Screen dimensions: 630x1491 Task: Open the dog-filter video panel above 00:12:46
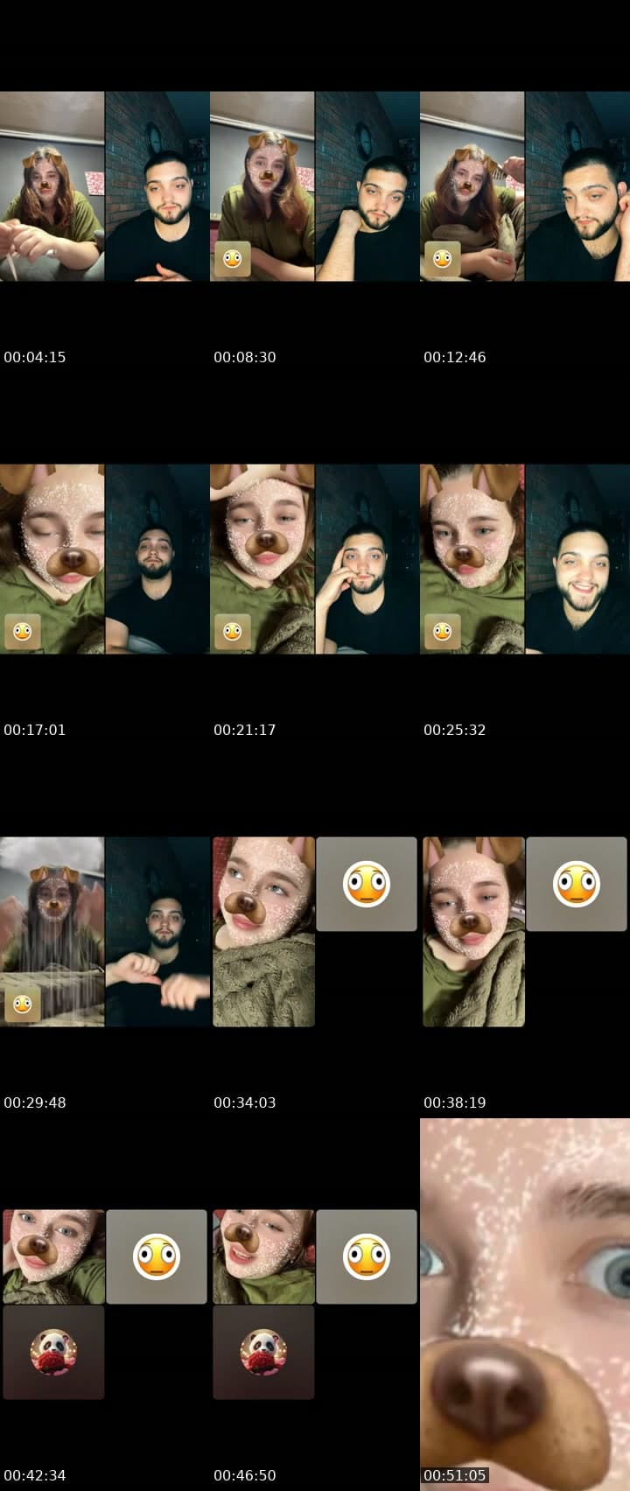pos(472,186)
